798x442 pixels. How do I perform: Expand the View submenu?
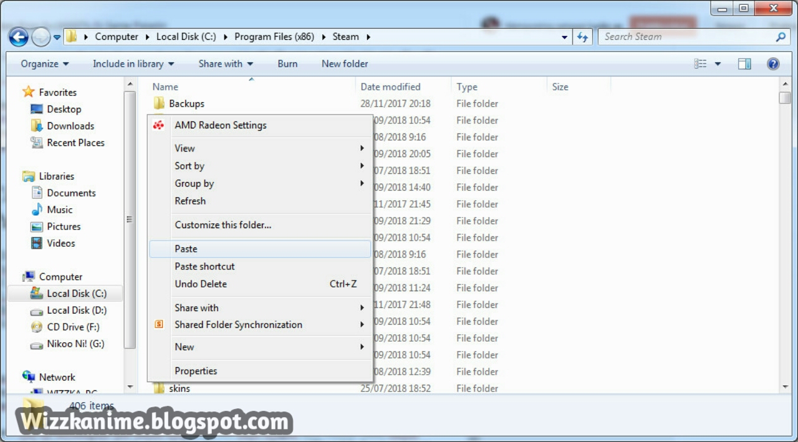click(260, 148)
